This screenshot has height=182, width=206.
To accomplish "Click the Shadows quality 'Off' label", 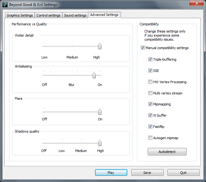I will tap(44, 151).
